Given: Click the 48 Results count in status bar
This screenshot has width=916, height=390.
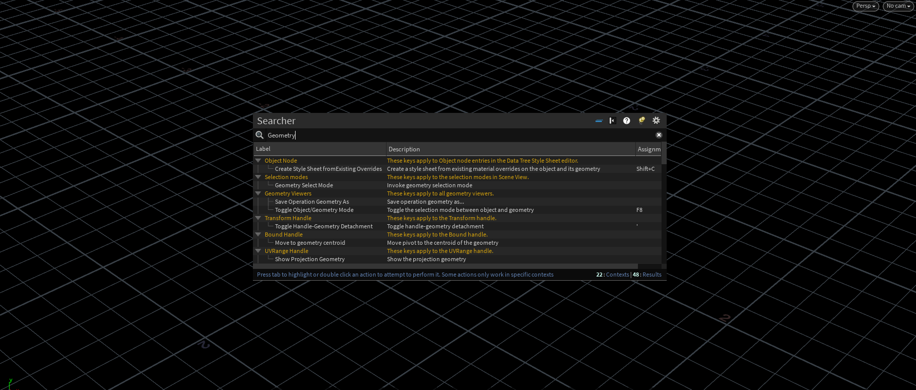Looking at the screenshot, I should point(647,275).
